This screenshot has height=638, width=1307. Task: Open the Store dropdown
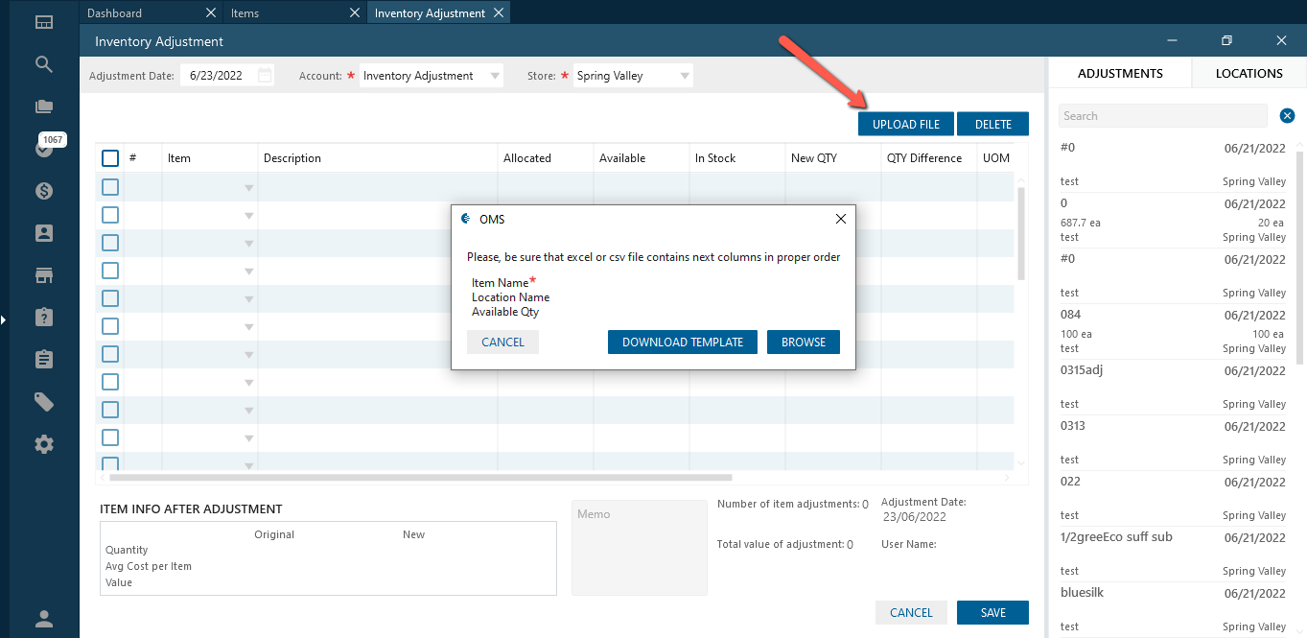[685, 76]
